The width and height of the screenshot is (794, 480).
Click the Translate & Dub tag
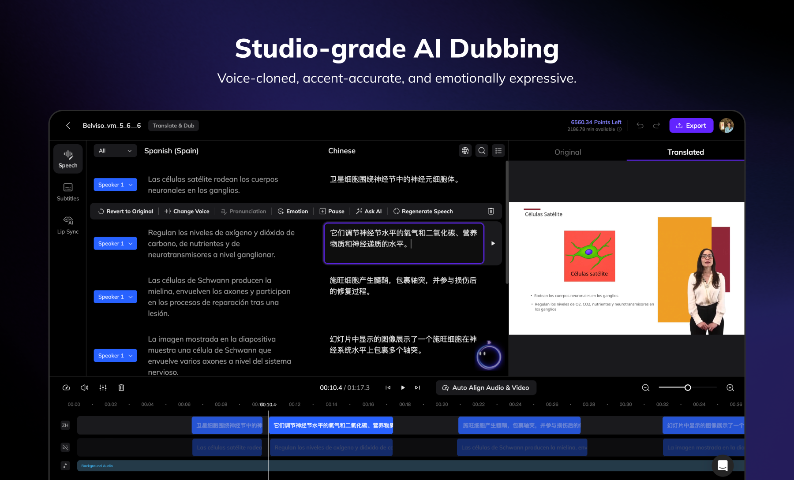(173, 126)
